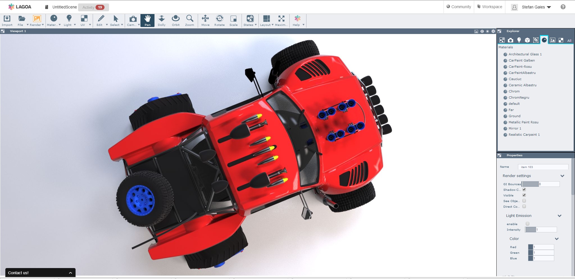
Task: Click the Explorer panel pop-out icon
Action: [499, 31]
